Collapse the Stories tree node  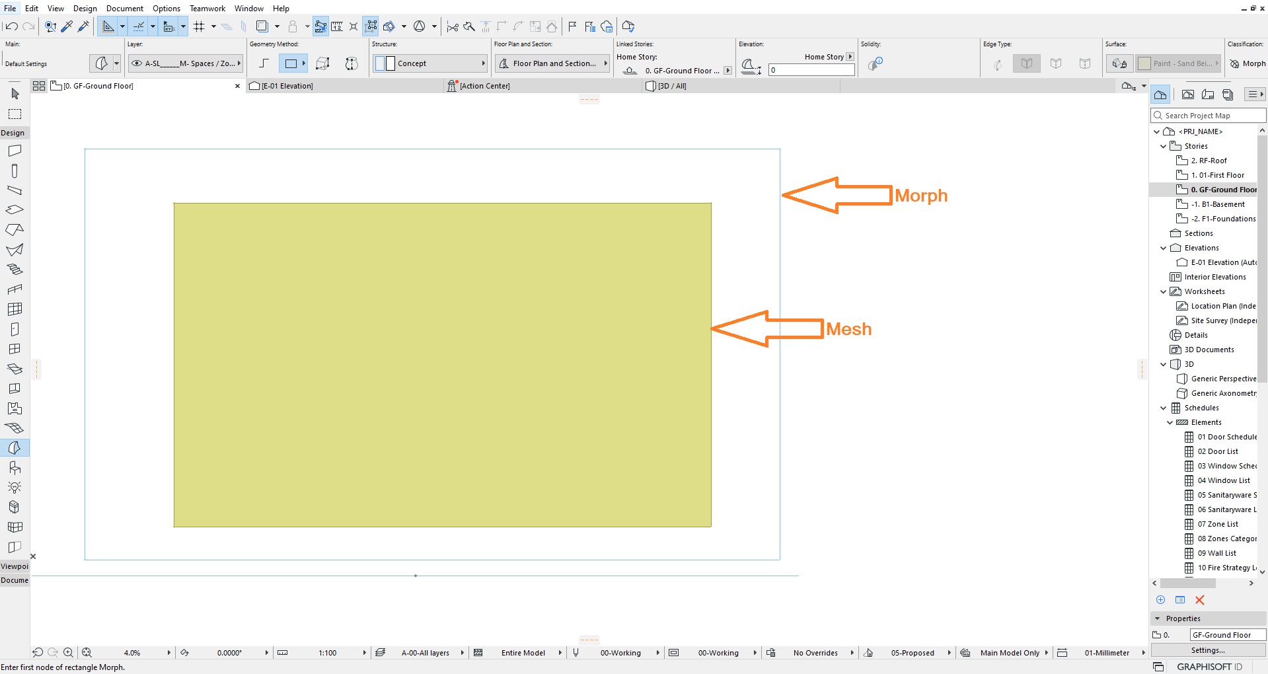coord(1164,146)
